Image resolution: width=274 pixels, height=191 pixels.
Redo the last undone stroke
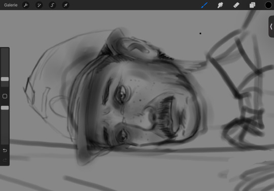click(x=5, y=160)
